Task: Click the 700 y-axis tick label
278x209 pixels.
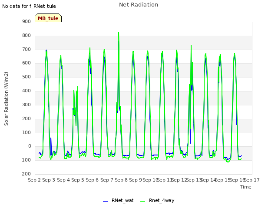Action: pyautogui.click(x=26, y=49)
